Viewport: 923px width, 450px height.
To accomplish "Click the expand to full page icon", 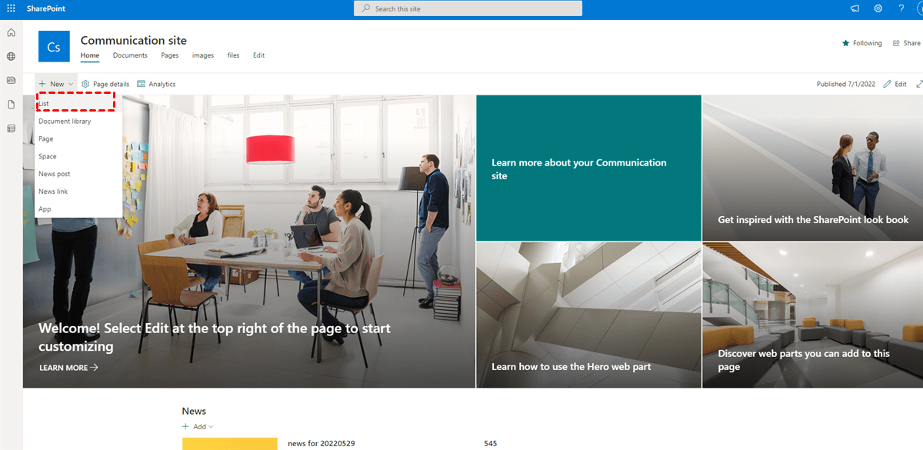I will pyautogui.click(x=918, y=84).
